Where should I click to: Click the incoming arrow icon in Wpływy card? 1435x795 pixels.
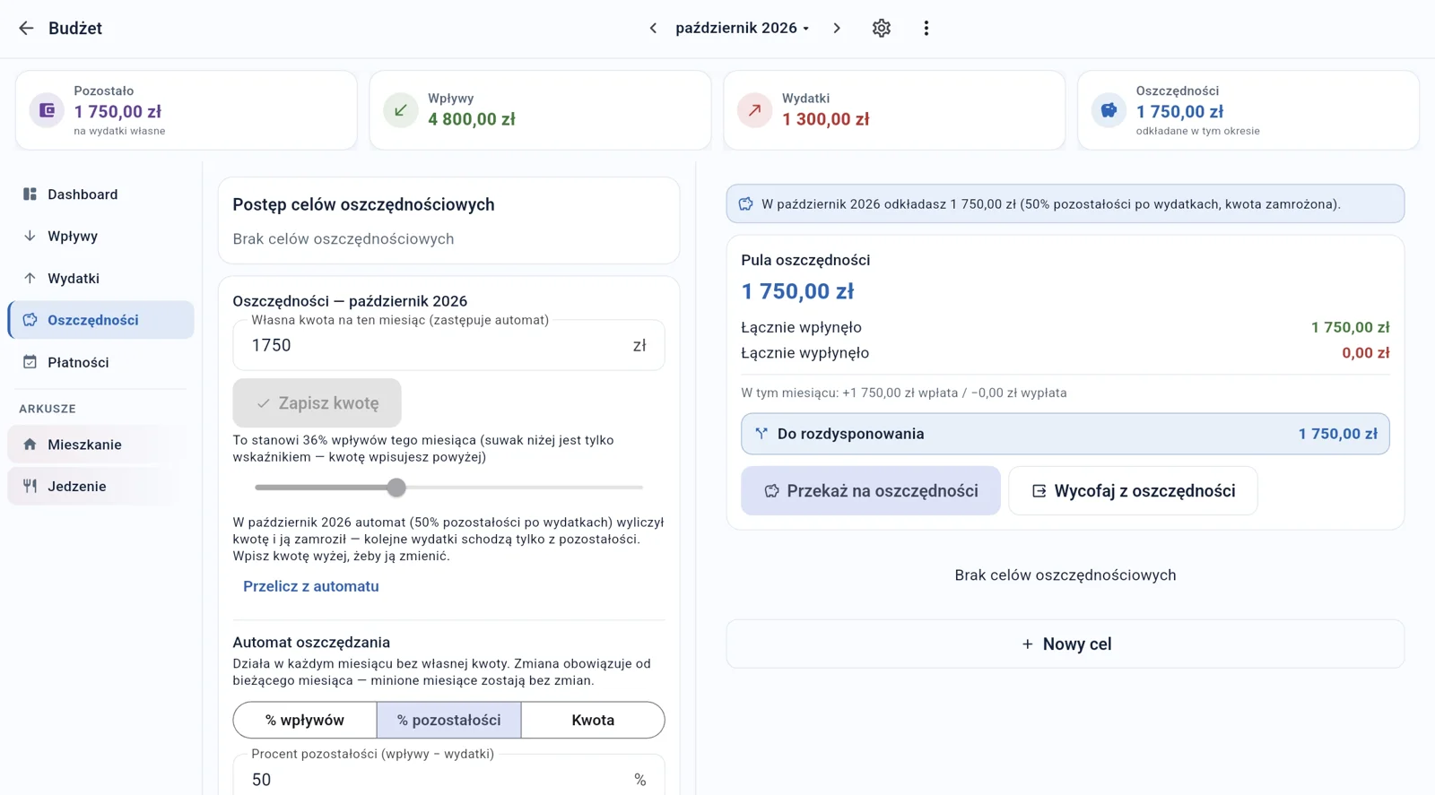(401, 110)
